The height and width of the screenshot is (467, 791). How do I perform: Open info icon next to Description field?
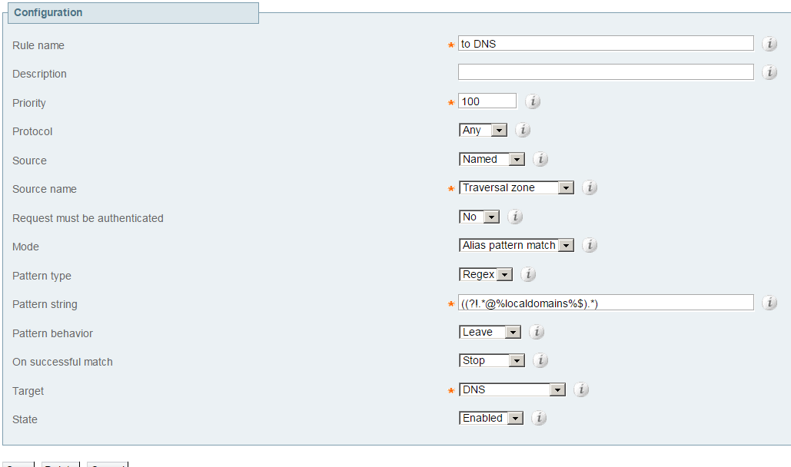point(769,73)
